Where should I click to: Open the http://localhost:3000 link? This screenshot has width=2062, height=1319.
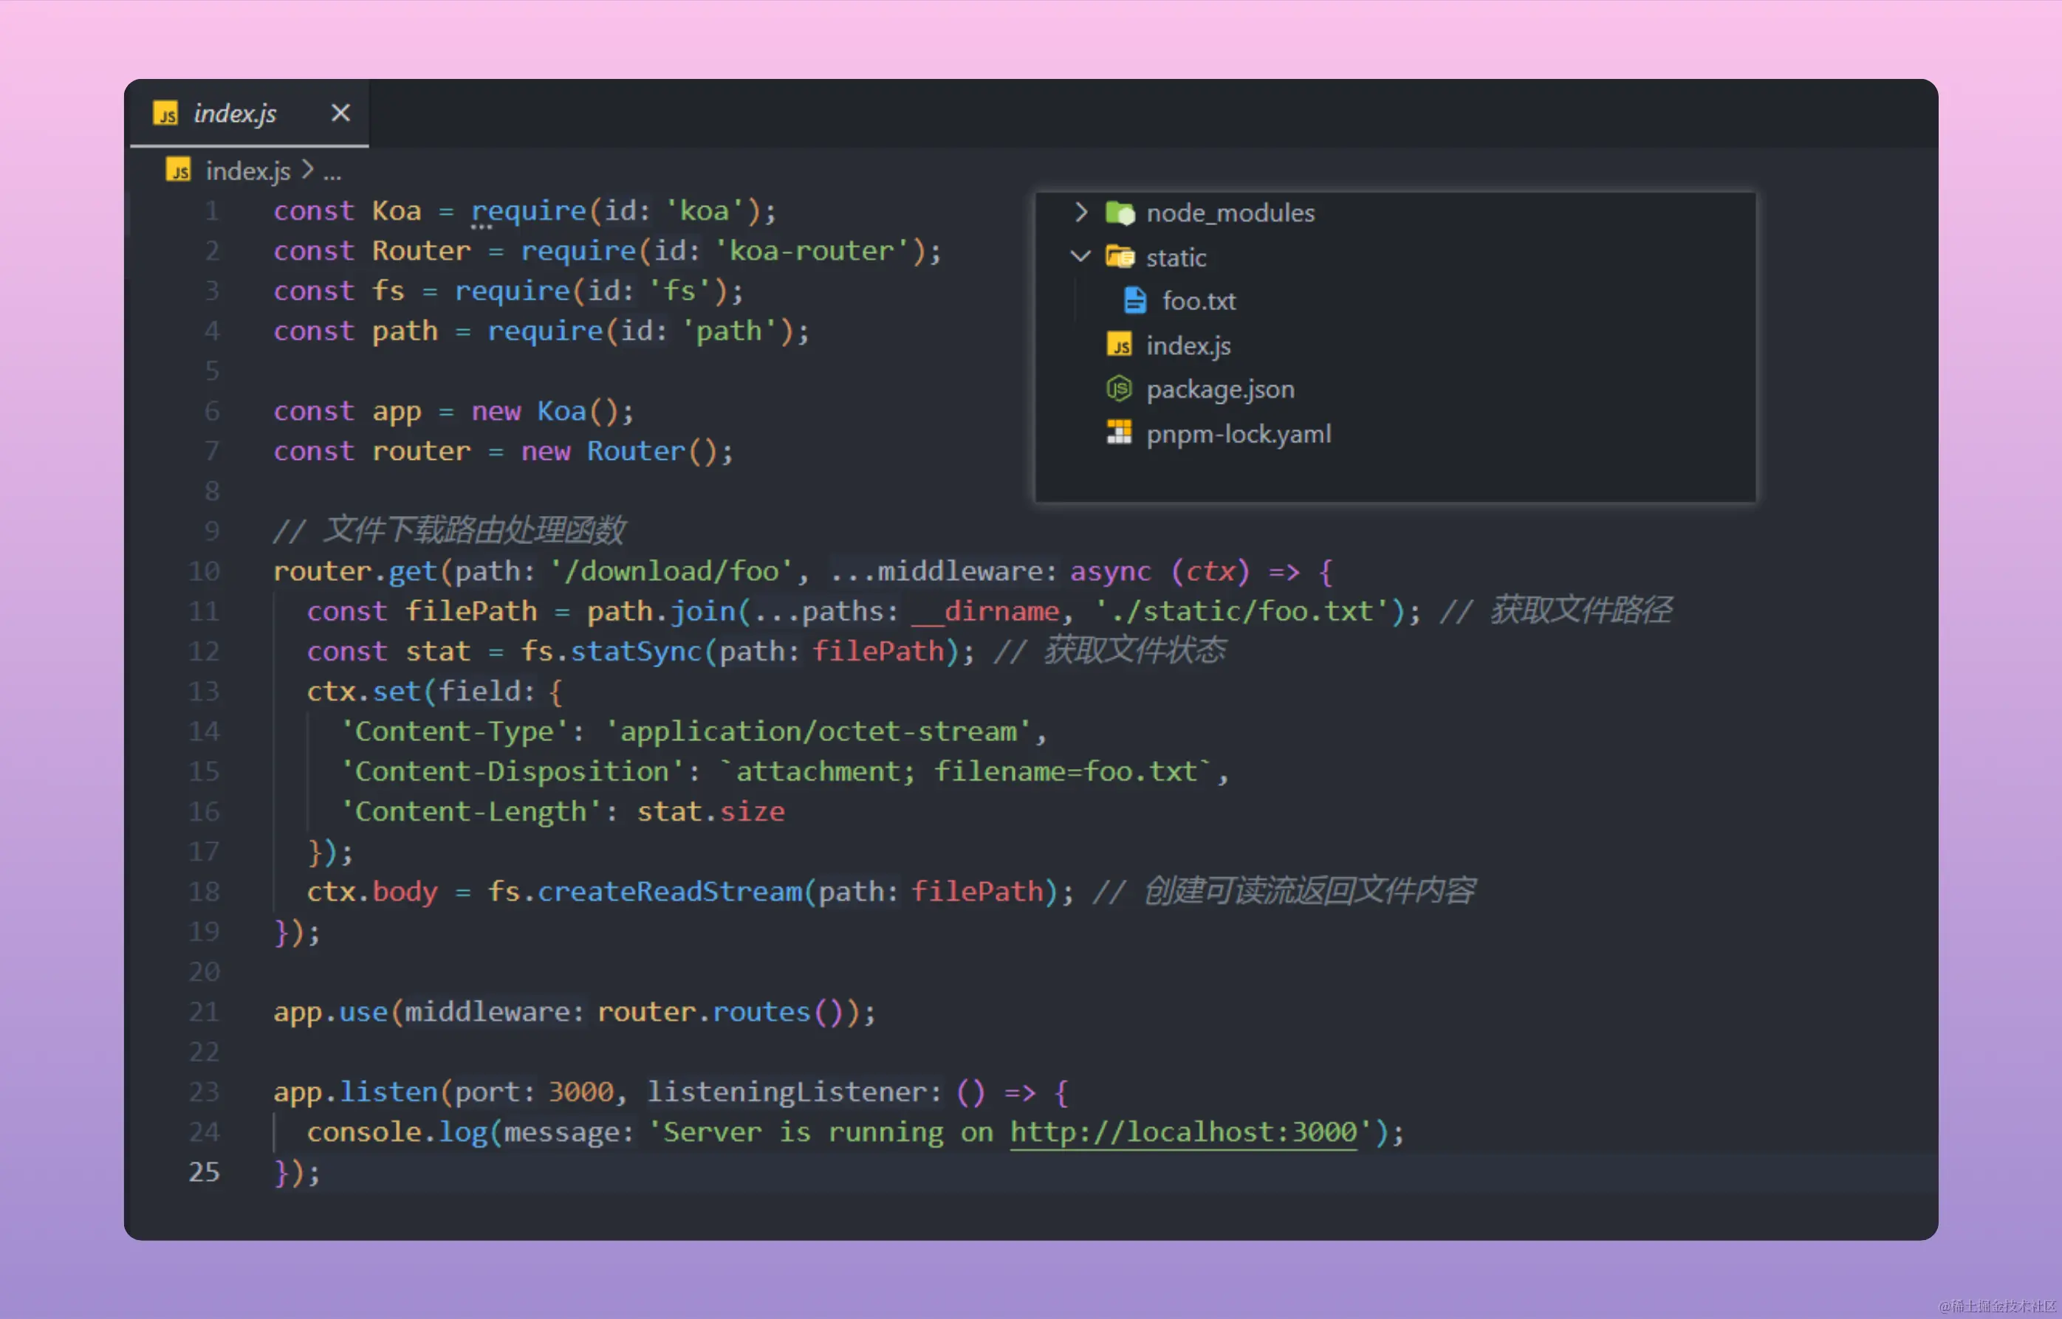(x=1182, y=1132)
